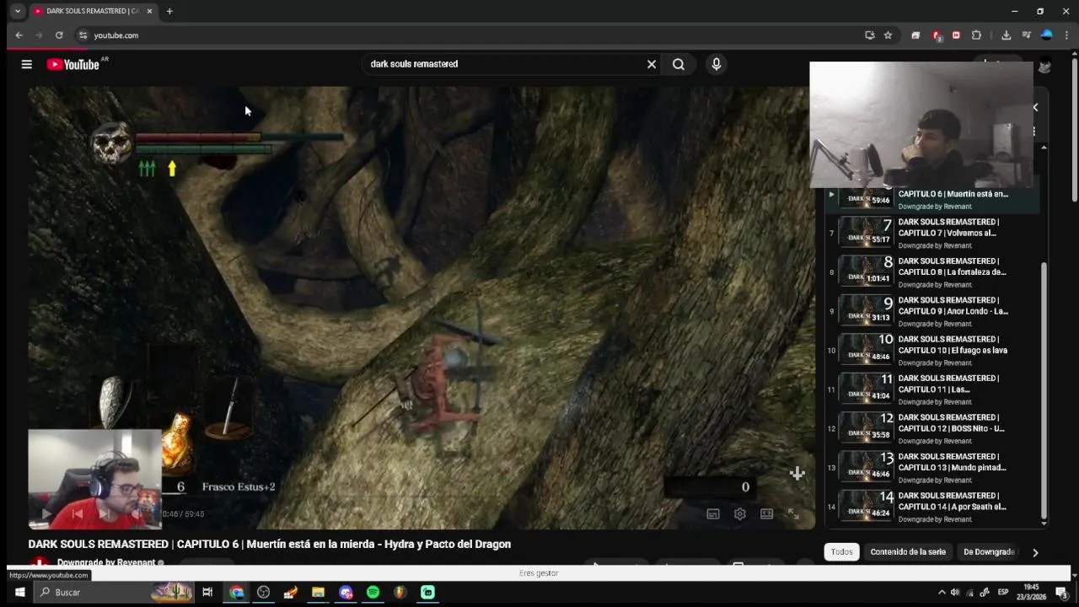Image resolution: width=1079 pixels, height=607 pixels.
Task: Open the tab search dropdown arrow
Action: [x=17, y=11]
